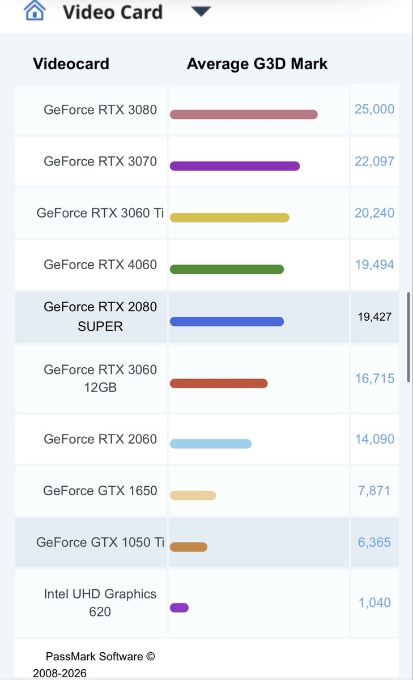Open the GeForce RTX 3060 12GB link
The height and width of the screenshot is (680, 413).
[x=100, y=379]
